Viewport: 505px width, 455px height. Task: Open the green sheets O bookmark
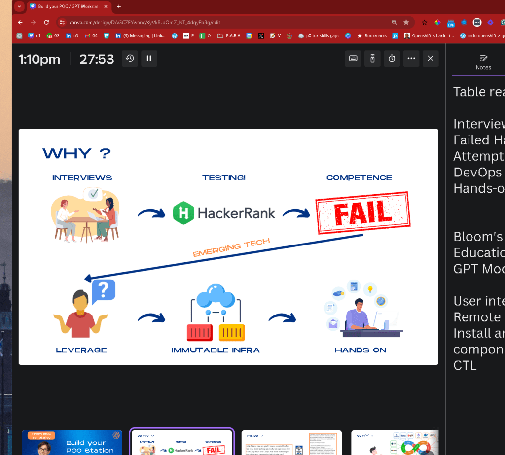[x=205, y=36]
